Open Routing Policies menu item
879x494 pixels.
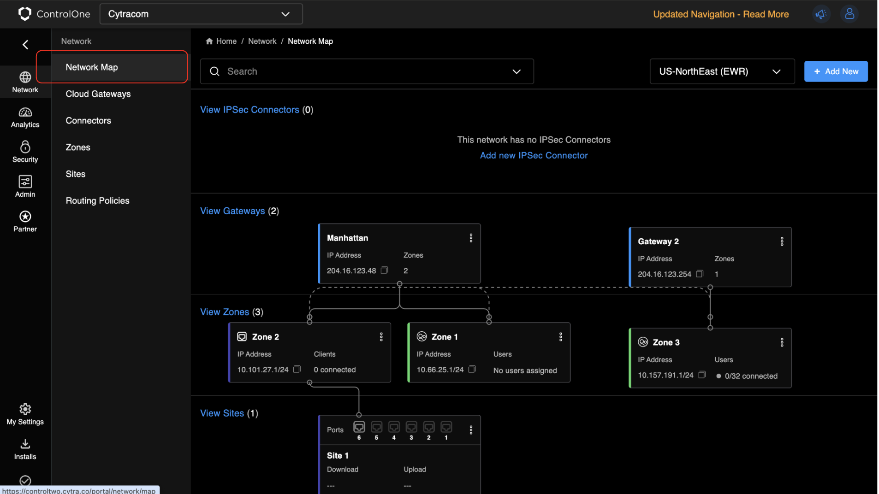pos(97,200)
